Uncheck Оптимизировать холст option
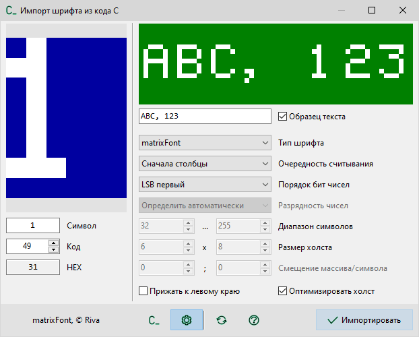The image size is (419, 337). point(283,291)
